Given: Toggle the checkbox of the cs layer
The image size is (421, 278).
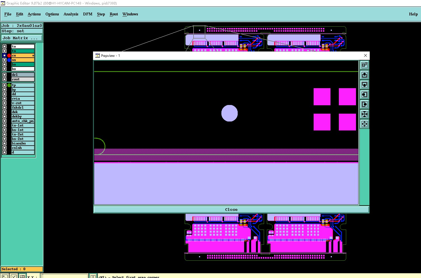Looking at the screenshot, I should [x=4, y=55].
